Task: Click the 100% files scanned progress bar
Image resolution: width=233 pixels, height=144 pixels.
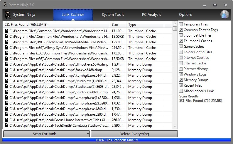Action: tap(116, 140)
